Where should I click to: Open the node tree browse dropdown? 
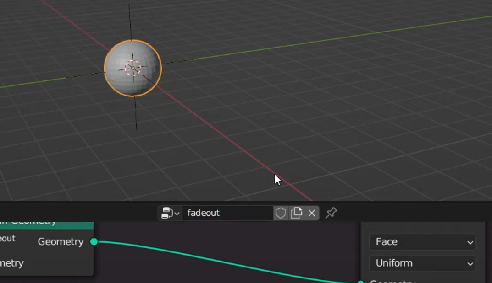tap(170, 213)
